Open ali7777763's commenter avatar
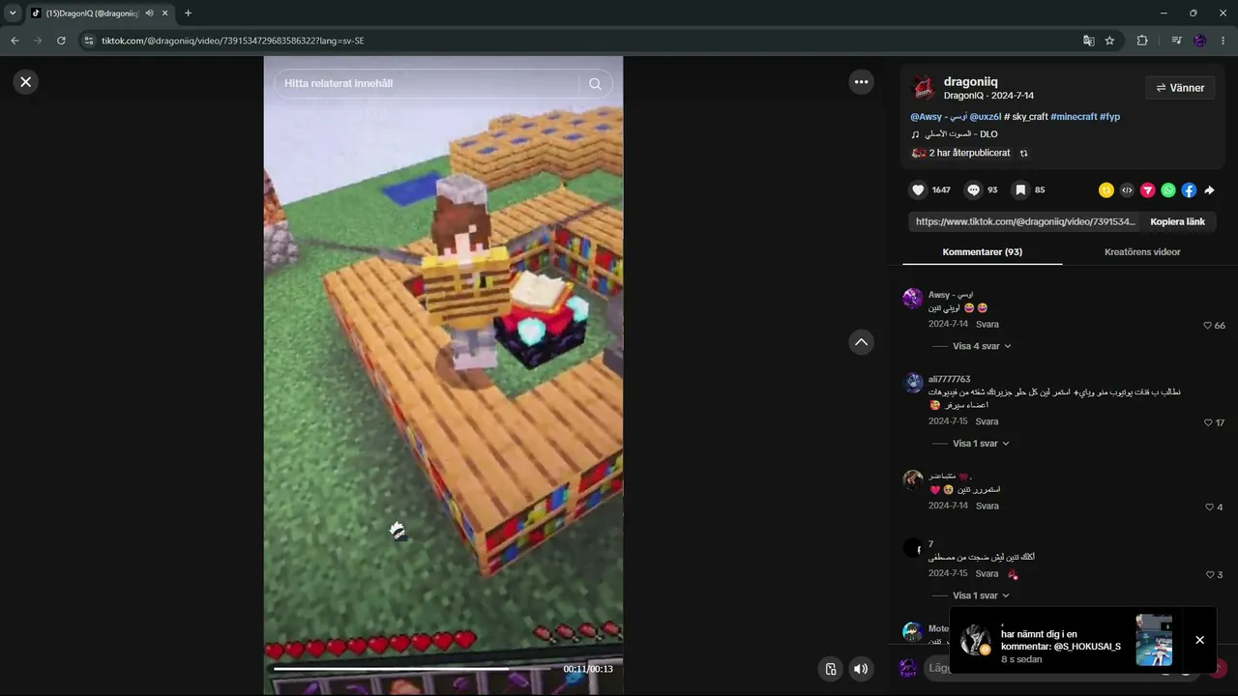 912,383
